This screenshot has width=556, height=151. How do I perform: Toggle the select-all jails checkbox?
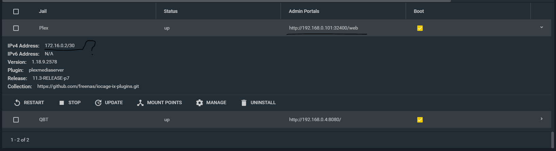pos(16,12)
